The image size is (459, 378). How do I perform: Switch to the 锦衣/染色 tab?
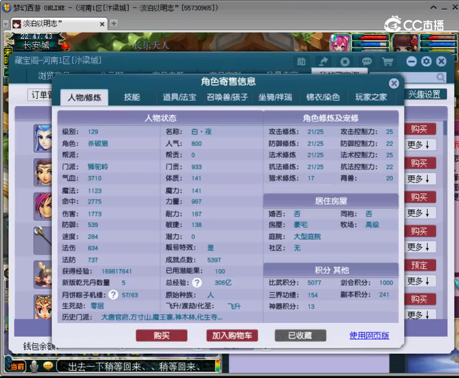pos(323,97)
